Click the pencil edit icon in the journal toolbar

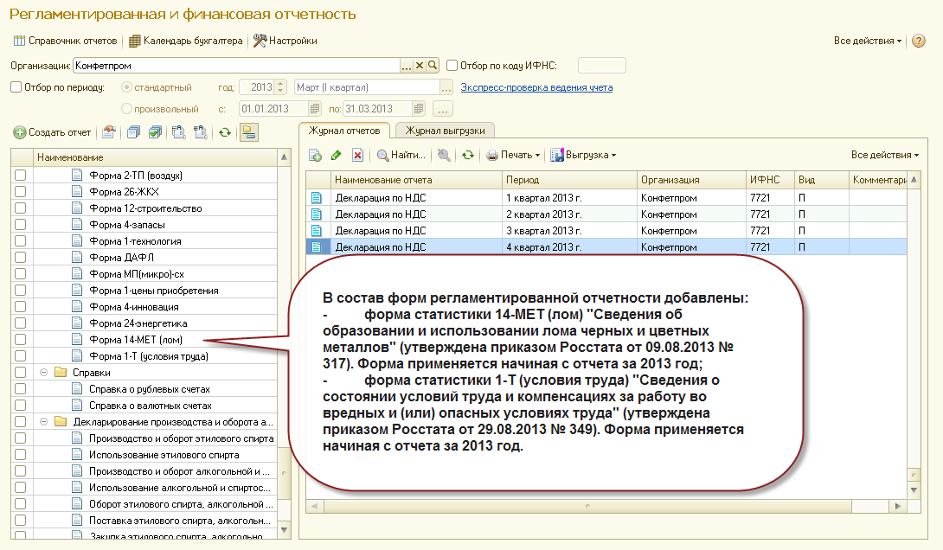pyautogui.click(x=337, y=156)
